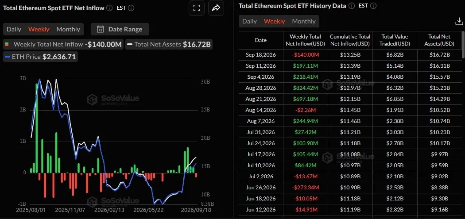This screenshot has height=219, width=465.
Task: Select Monthly tab in history table
Action: coord(304,21)
